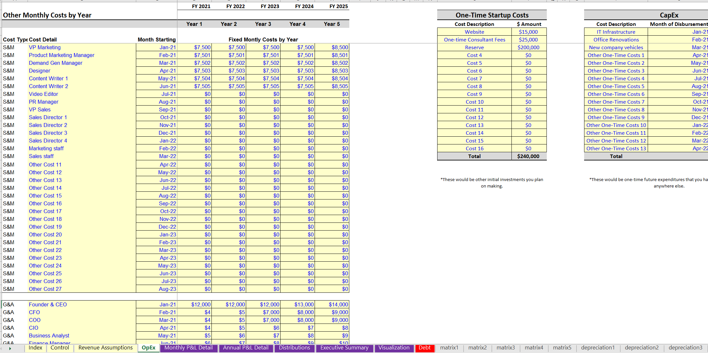Switch to the Distributions tab
The height and width of the screenshot is (353, 708).
click(x=294, y=348)
